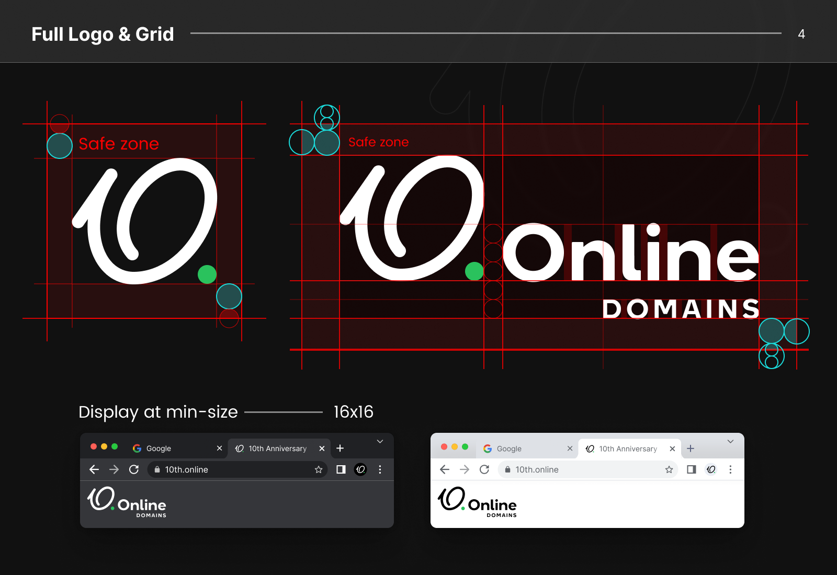Click the lock icon beside 10th.online
This screenshot has height=575, width=837.
[157, 469]
